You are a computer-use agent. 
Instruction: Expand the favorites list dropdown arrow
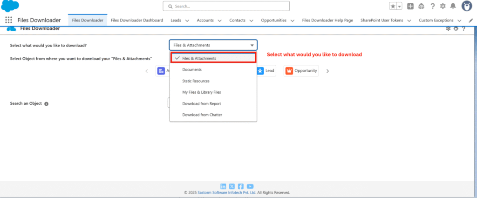click(x=399, y=6)
